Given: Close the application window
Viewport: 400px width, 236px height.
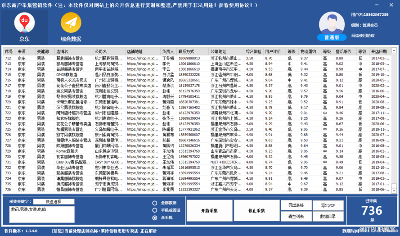Looking at the screenshot, I should click(391, 5).
